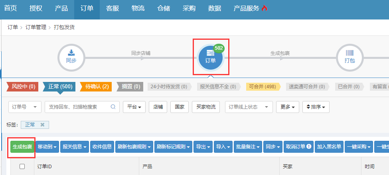Image resolution: width=389 pixels, height=175 pixels.
Task: Open the 授权 menu
Action: 36,8
